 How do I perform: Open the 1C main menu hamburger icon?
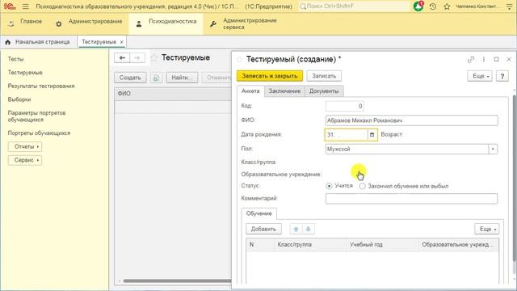pos(25,6)
